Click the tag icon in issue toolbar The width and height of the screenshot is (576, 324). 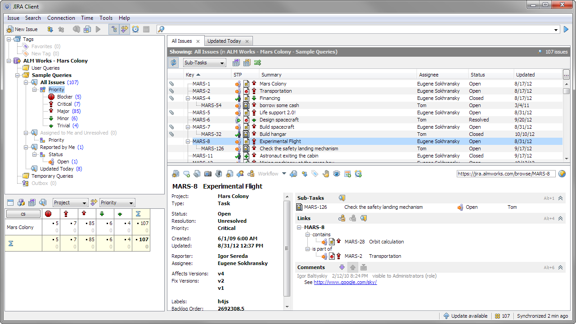pos(315,174)
